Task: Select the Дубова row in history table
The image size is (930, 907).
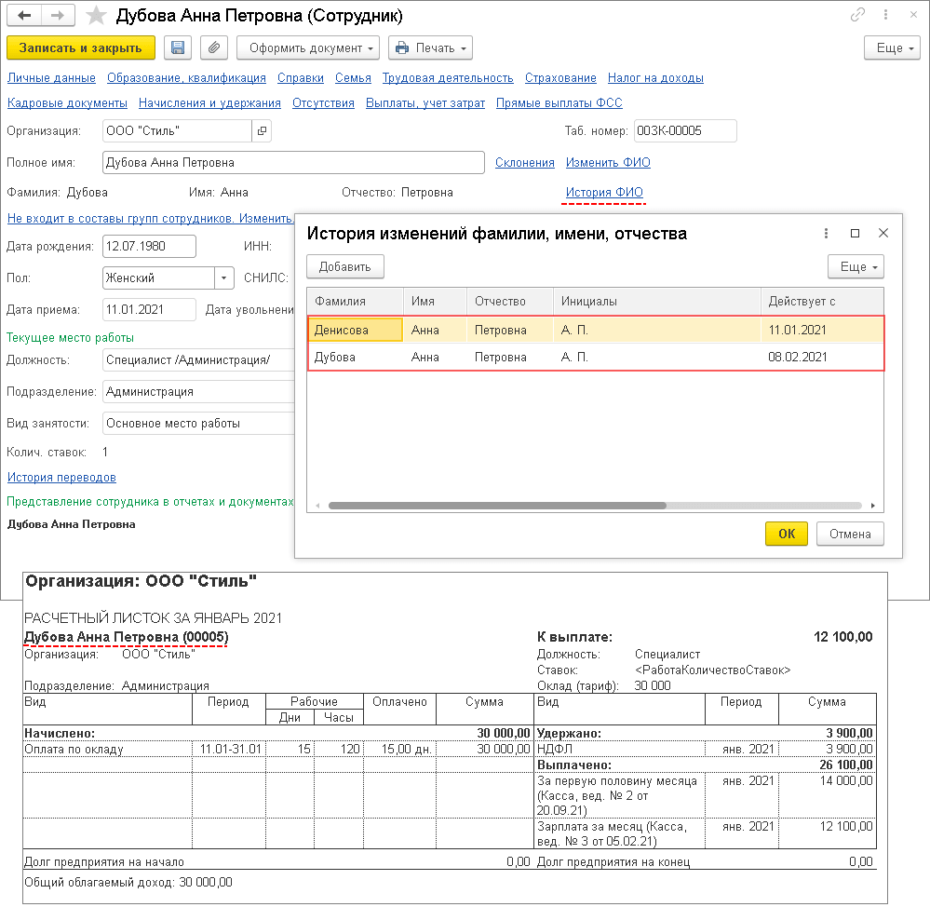Action: (596, 357)
